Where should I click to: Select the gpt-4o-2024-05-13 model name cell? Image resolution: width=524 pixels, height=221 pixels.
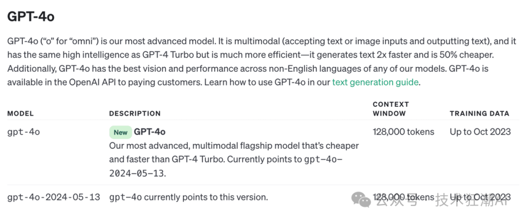tap(53, 197)
